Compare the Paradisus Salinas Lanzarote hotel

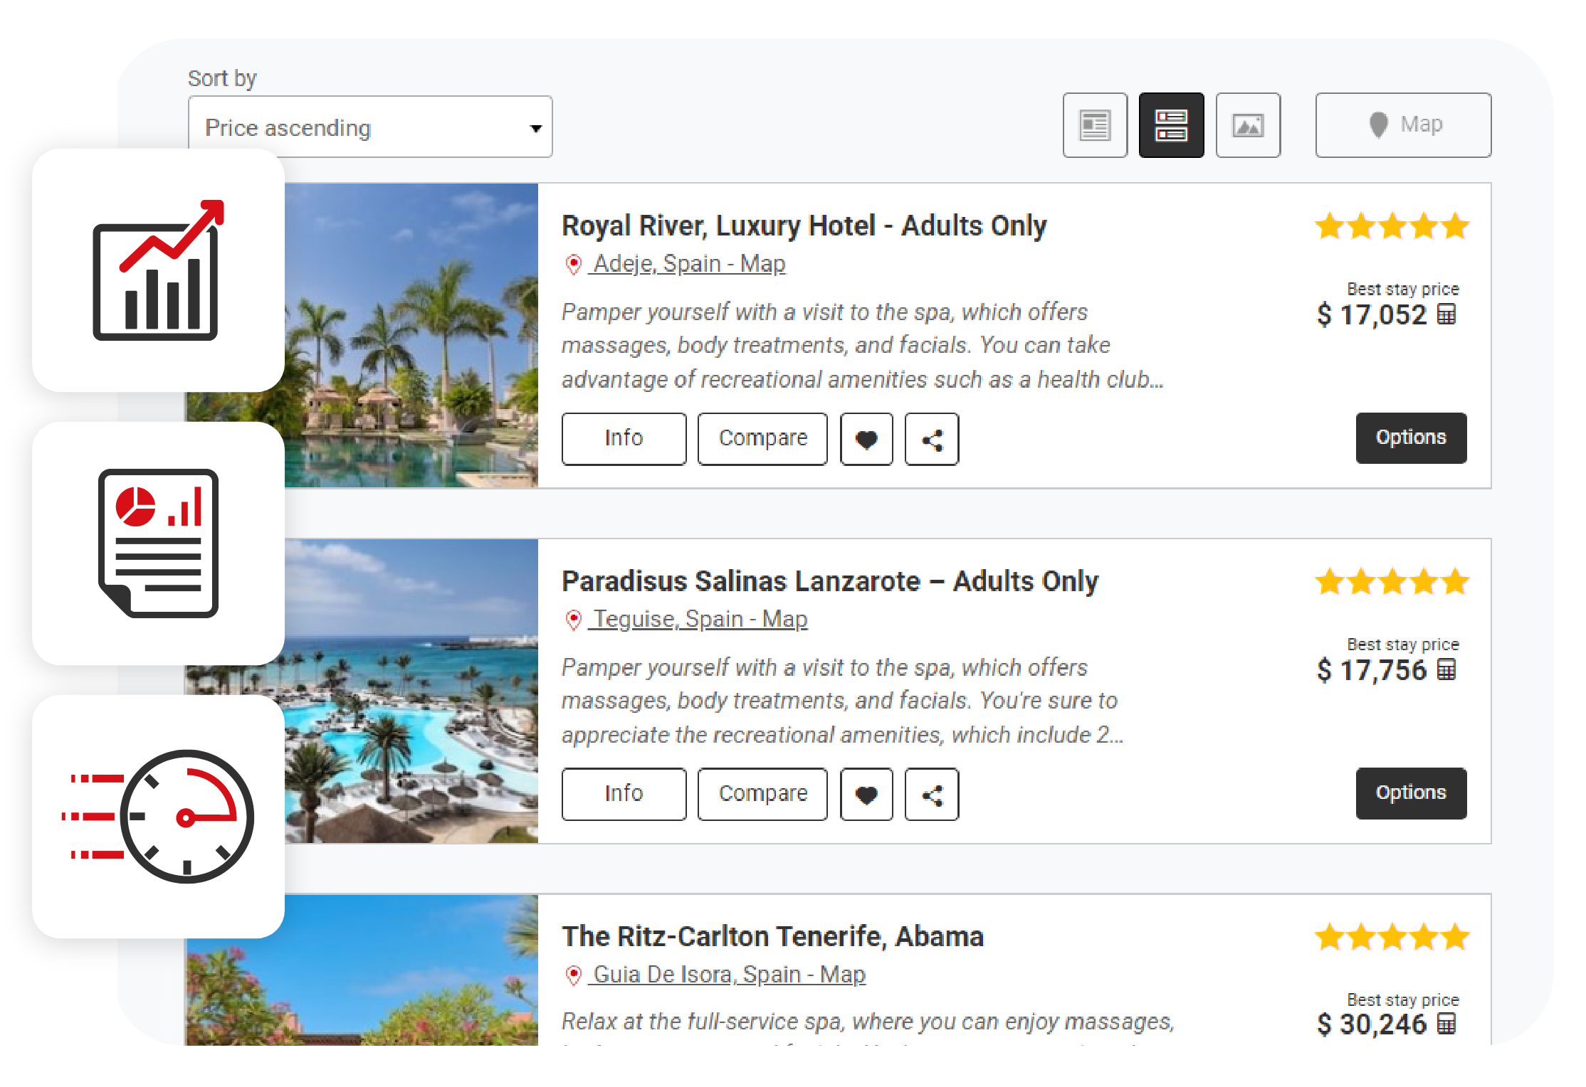(762, 793)
